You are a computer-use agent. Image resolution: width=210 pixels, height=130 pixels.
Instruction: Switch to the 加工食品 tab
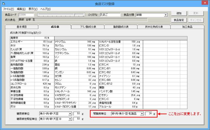click(x=187, y=27)
